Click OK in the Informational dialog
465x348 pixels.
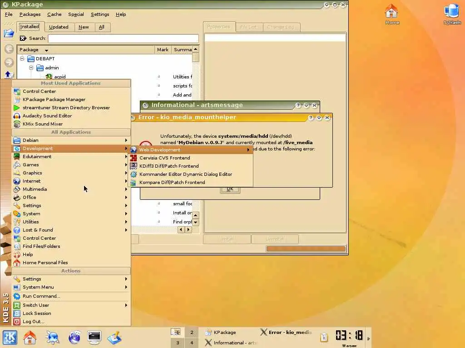(x=230, y=189)
